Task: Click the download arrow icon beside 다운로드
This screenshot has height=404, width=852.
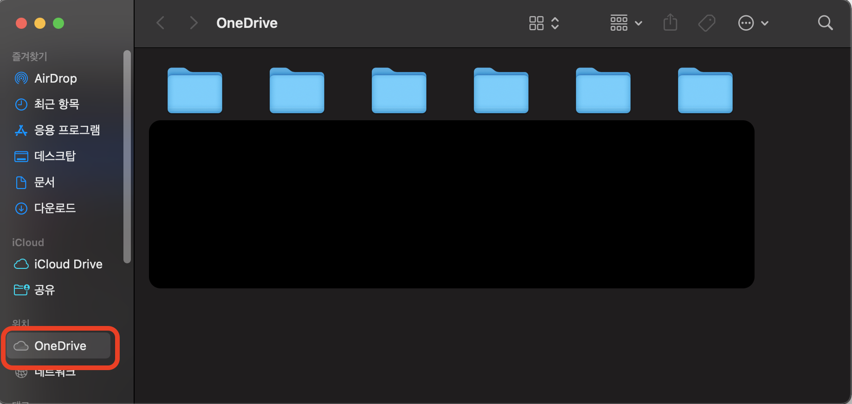Action: 21,209
